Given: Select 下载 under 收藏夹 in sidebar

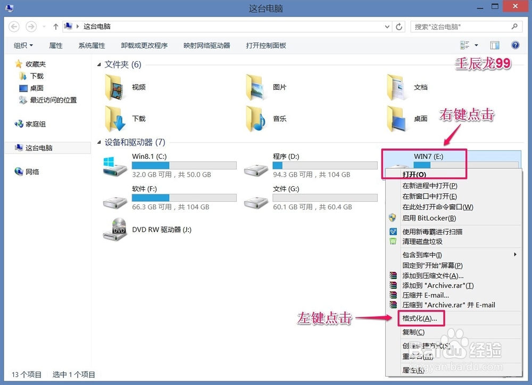Looking at the screenshot, I should click(37, 76).
